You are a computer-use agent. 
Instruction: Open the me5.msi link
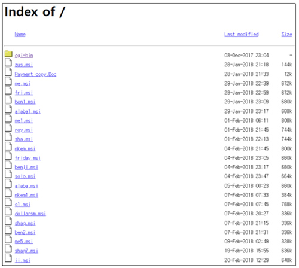point(24,242)
